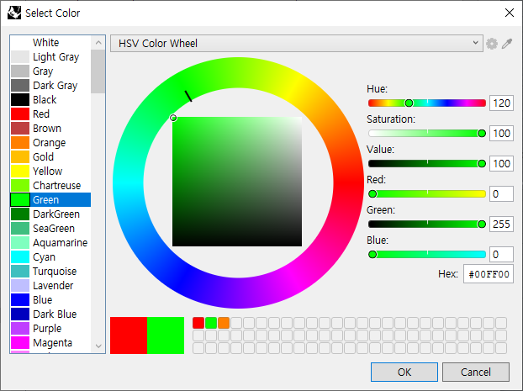Select the highlighted Green entry
This screenshot has width=523, height=391.
coord(50,200)
